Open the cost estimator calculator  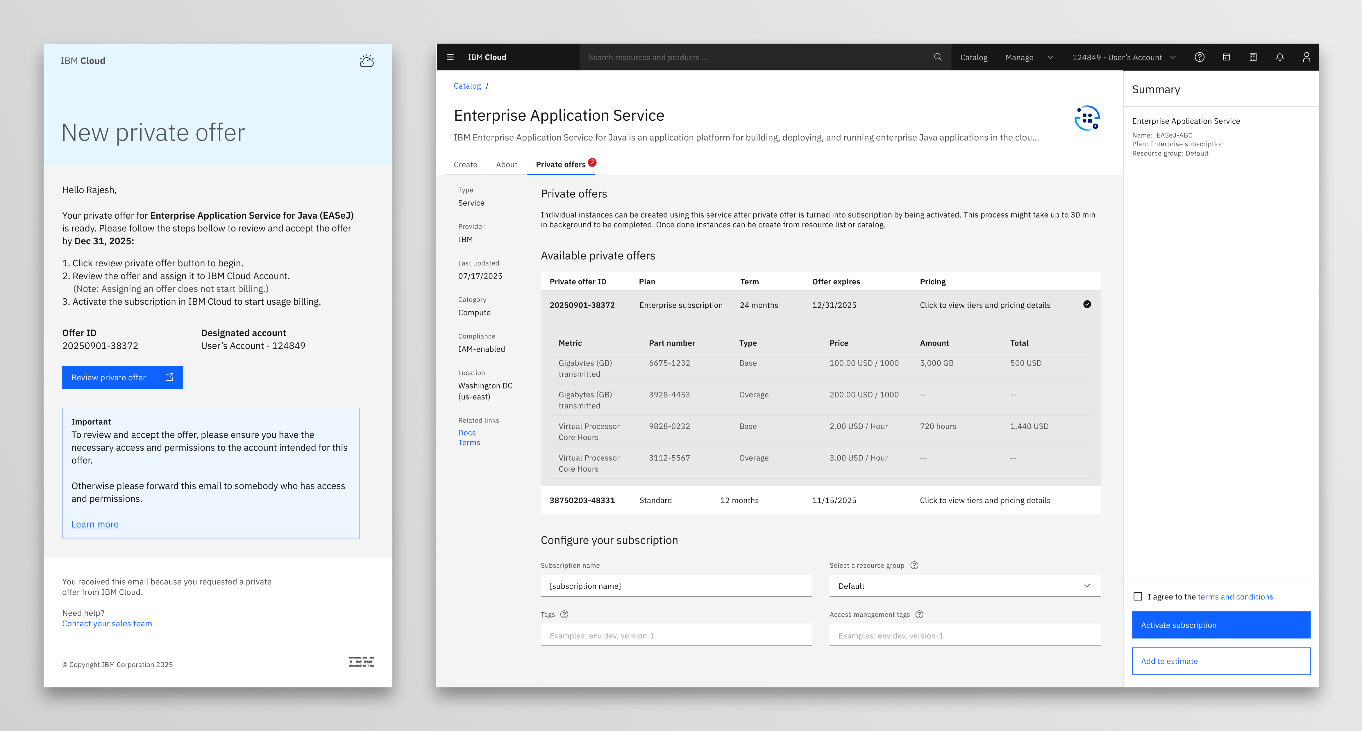pyautogui.click(x=1252, y=57)
